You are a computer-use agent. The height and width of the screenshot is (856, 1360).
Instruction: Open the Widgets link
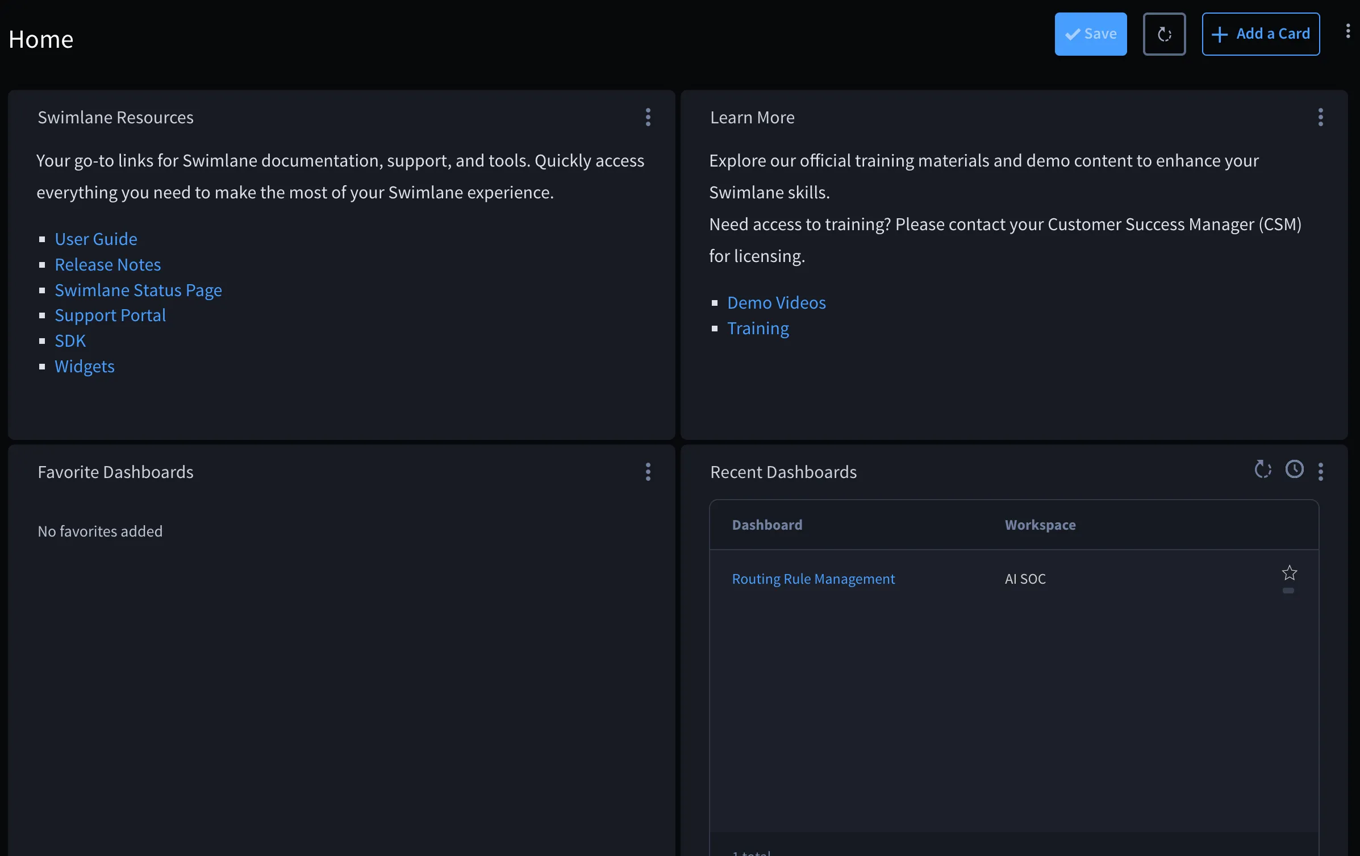(85, 366)
